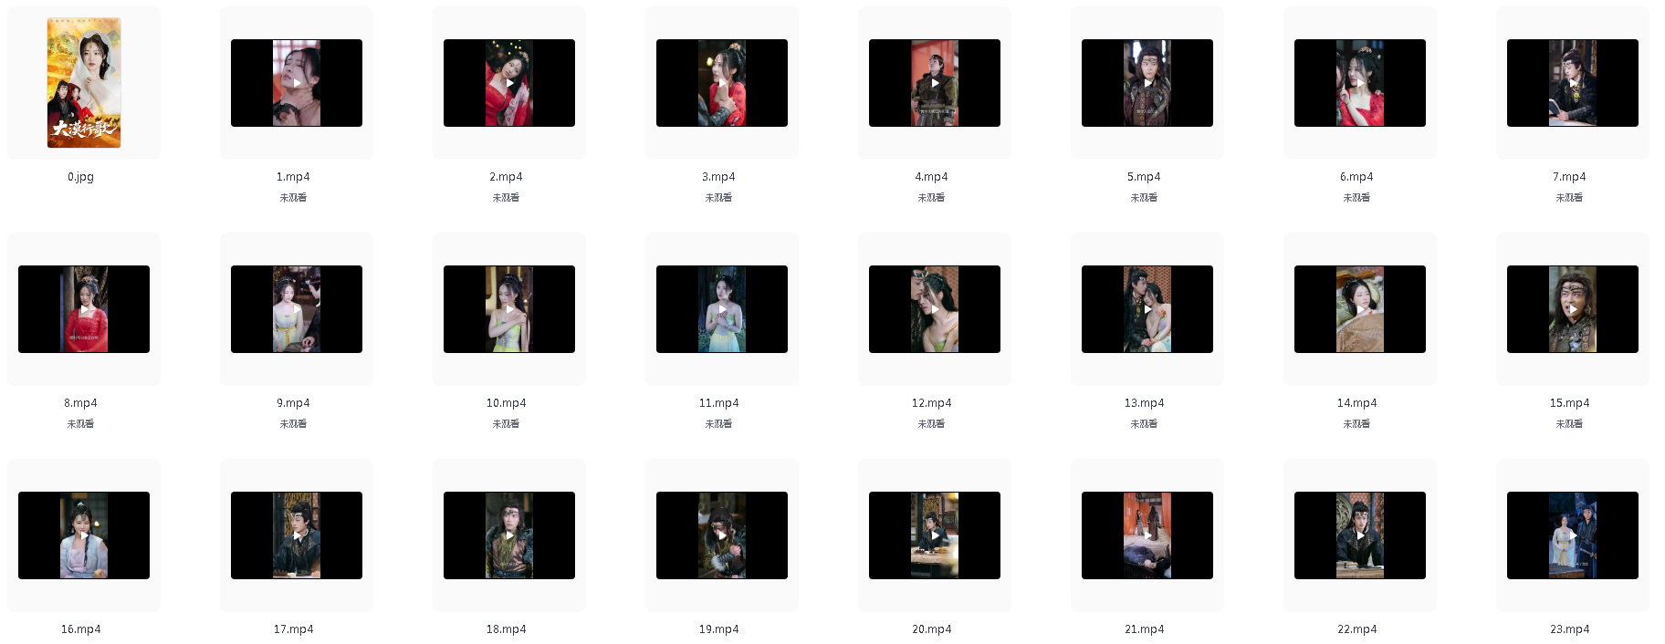Play the 3.mp4 video thumbnail
The height and width of the screenshot is (644, 1665).
722,83
